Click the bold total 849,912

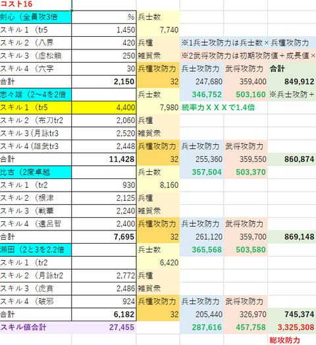(292, 82)
